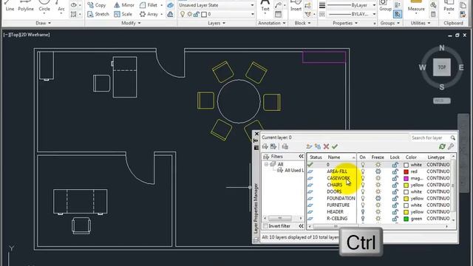Expand the Modify panel
The width and height of the screenshot is (473, 266).
[x=131, y=23]
